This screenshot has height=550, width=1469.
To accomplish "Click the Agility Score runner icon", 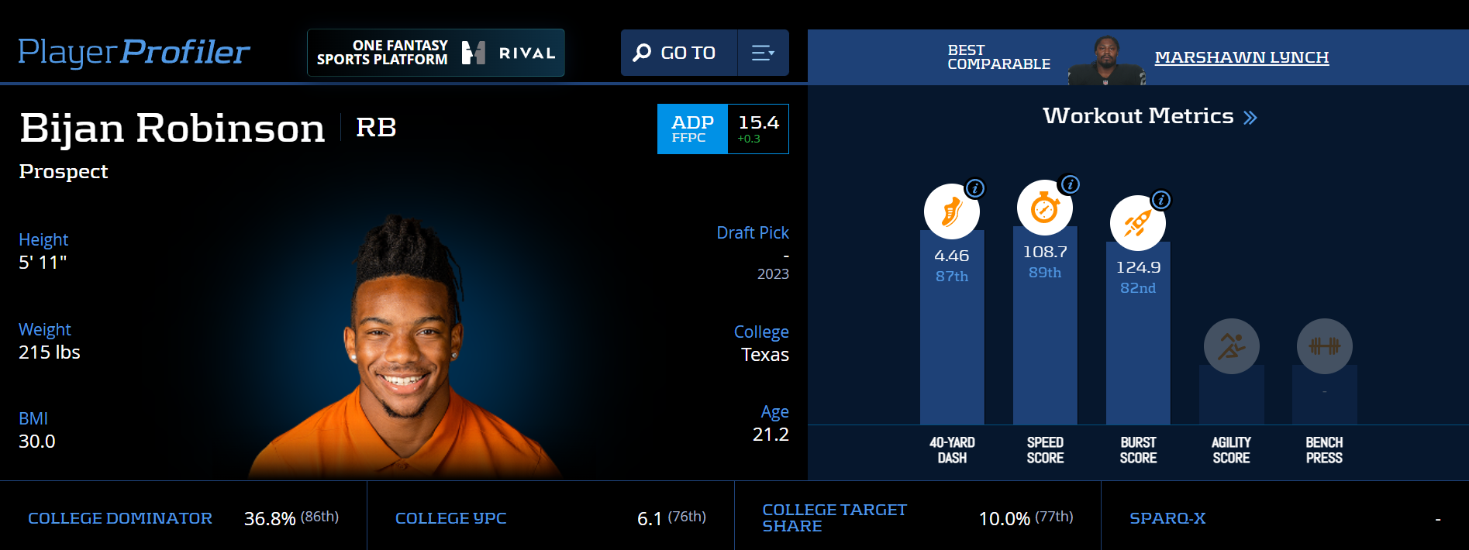I will point(1232,346).
